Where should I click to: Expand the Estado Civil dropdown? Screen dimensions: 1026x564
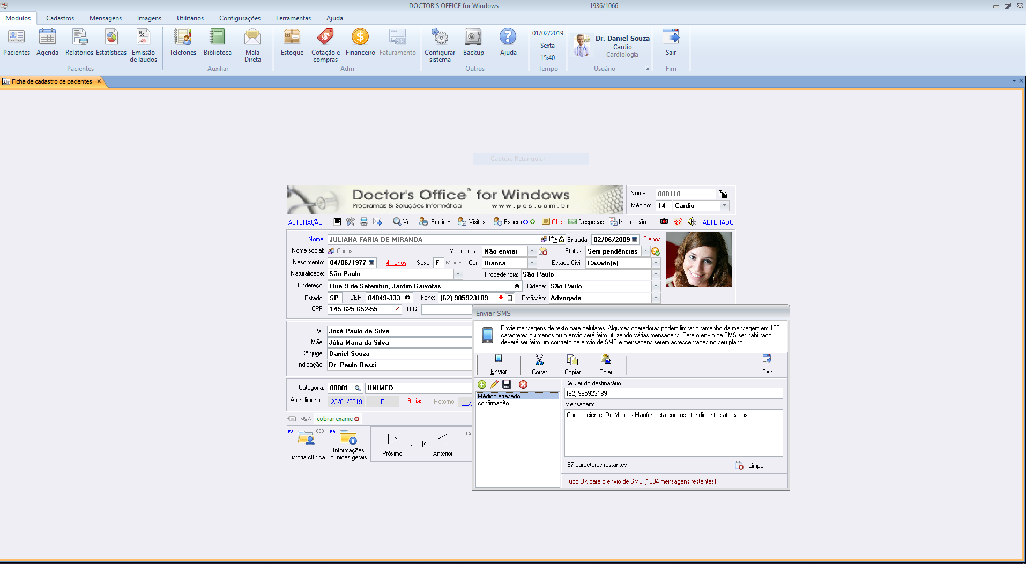pos(656,263)
